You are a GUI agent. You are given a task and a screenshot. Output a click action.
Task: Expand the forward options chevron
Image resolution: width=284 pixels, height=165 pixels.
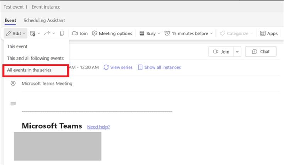coord(54,33)
